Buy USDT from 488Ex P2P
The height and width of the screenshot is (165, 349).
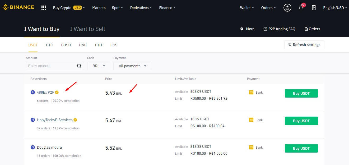(301, 93)
